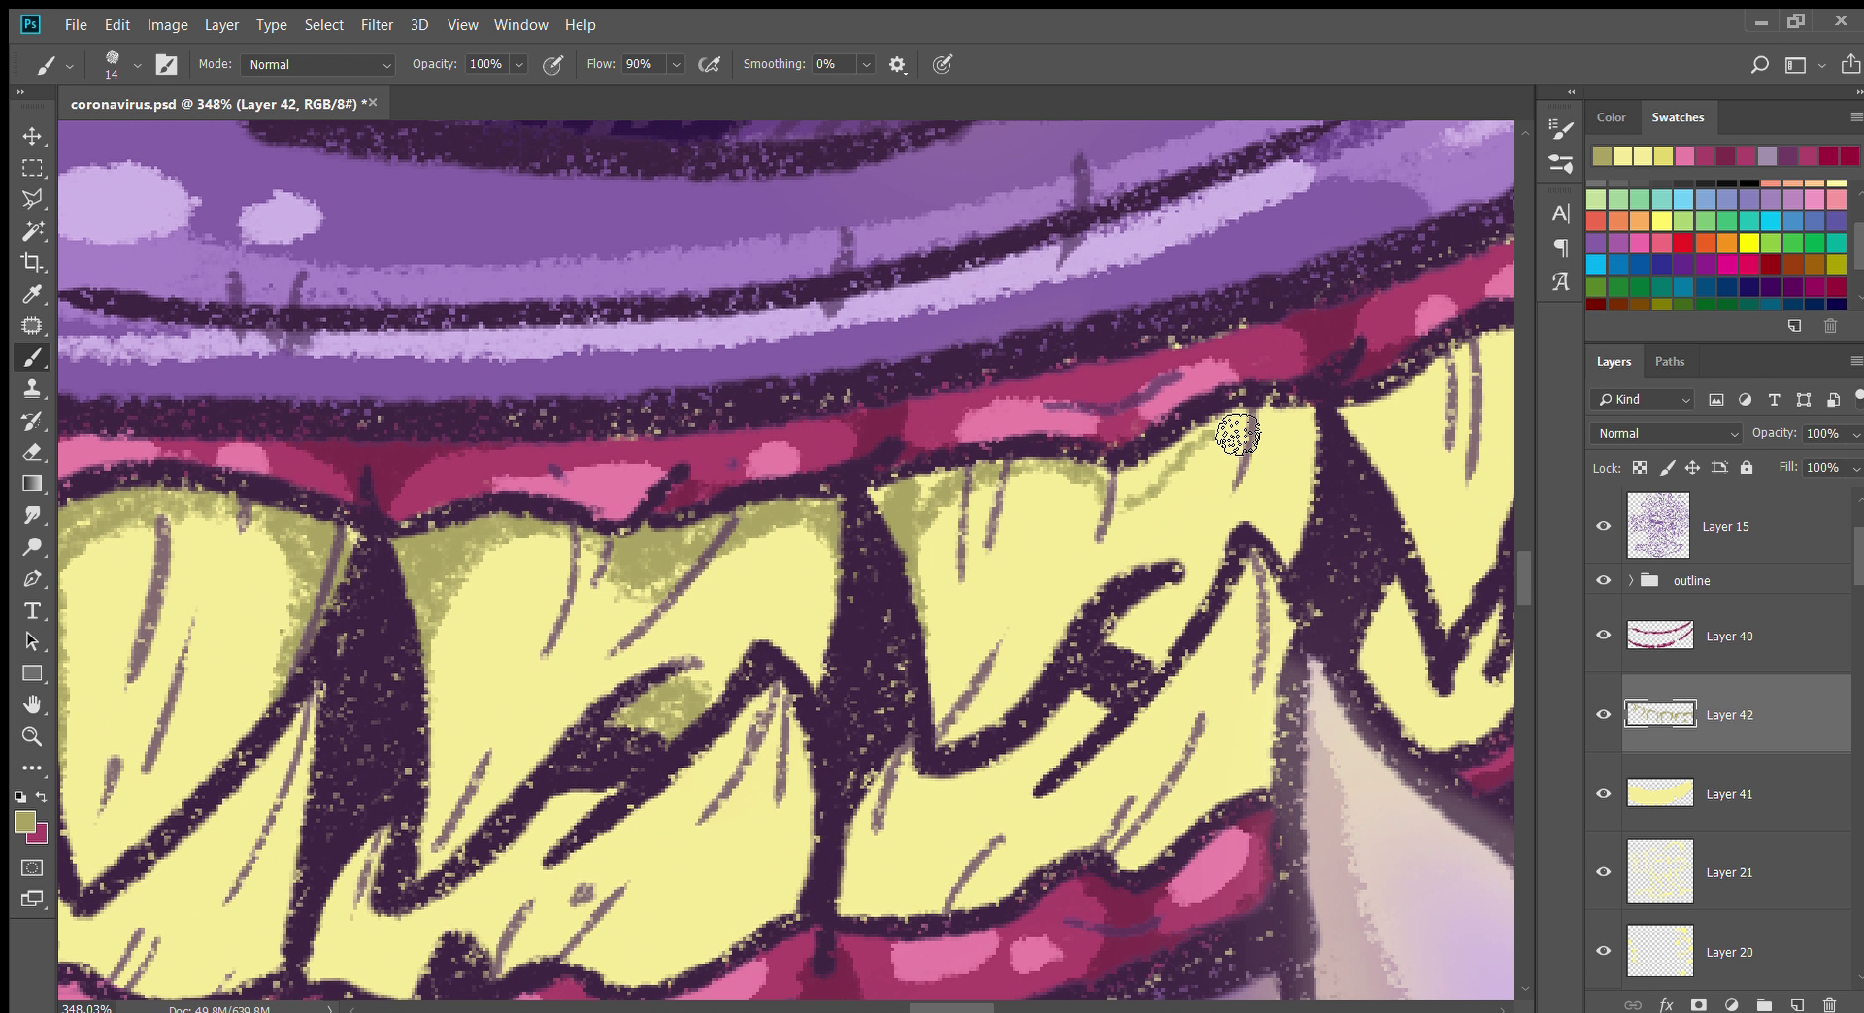The height and width of the screenshot is (1013, 1864).
Task: Select the Eyedropper tool
Action: click(x=32, y=295)
